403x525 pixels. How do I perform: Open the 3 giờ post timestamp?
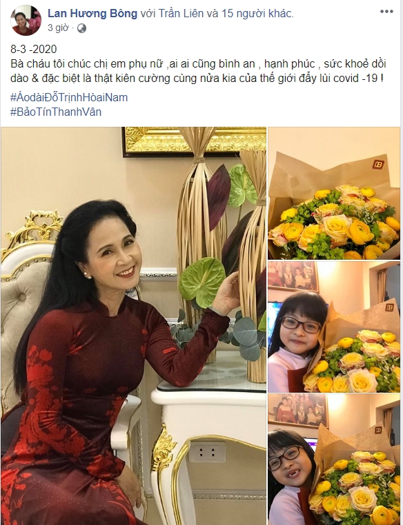coord(58,28)
